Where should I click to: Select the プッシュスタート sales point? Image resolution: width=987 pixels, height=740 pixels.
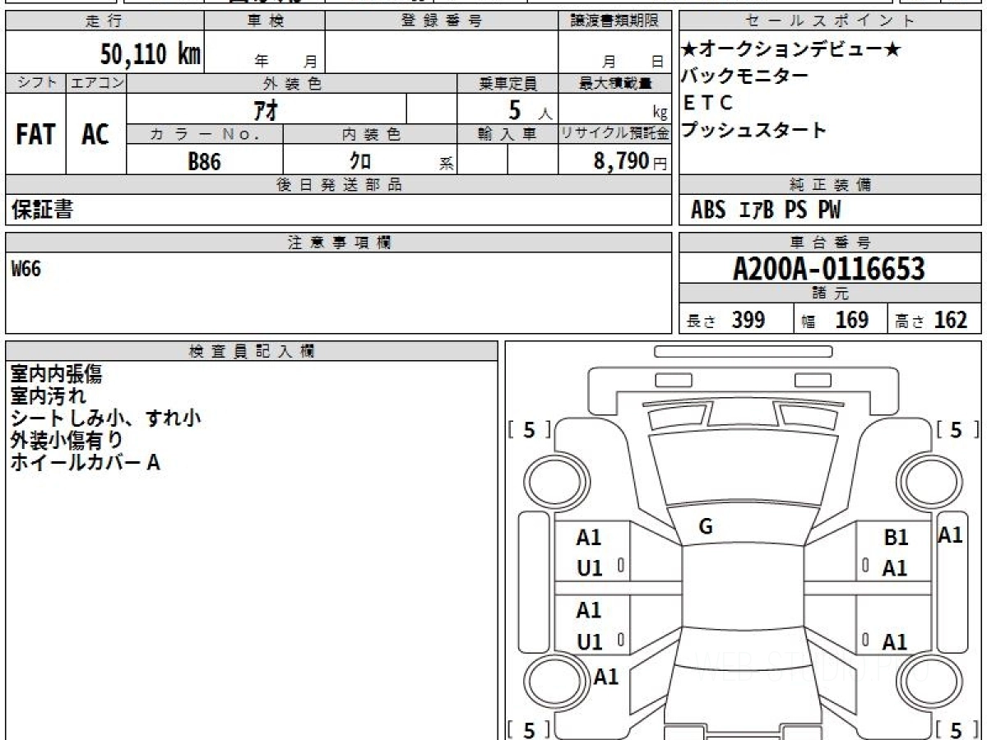click(x=753, y=130)
